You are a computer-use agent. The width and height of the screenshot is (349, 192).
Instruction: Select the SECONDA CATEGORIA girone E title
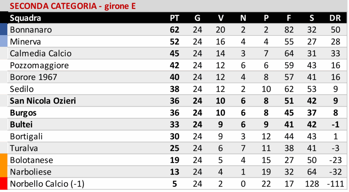coord(72,6)
